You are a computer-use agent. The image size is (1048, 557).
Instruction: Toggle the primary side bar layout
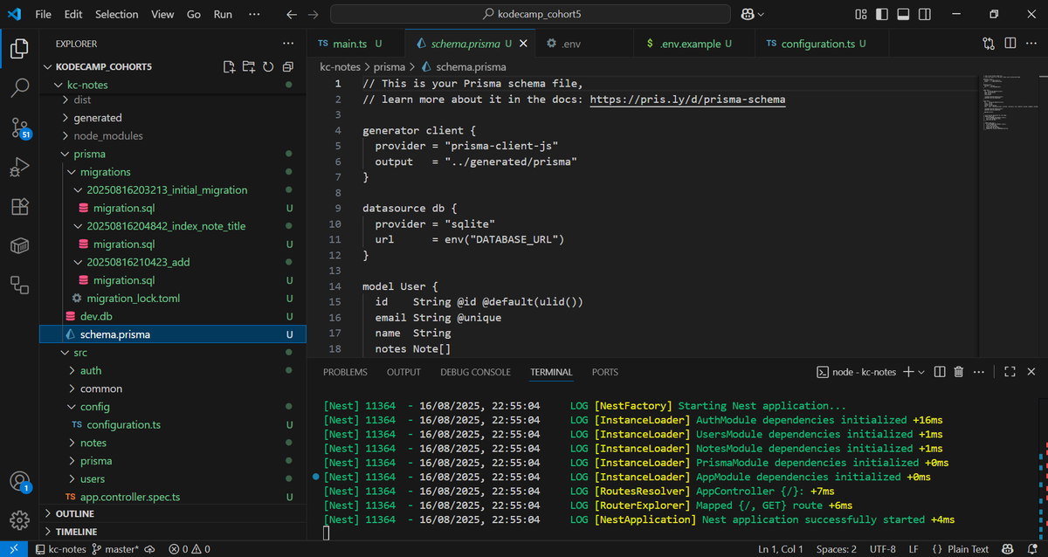tap(882, 14)
